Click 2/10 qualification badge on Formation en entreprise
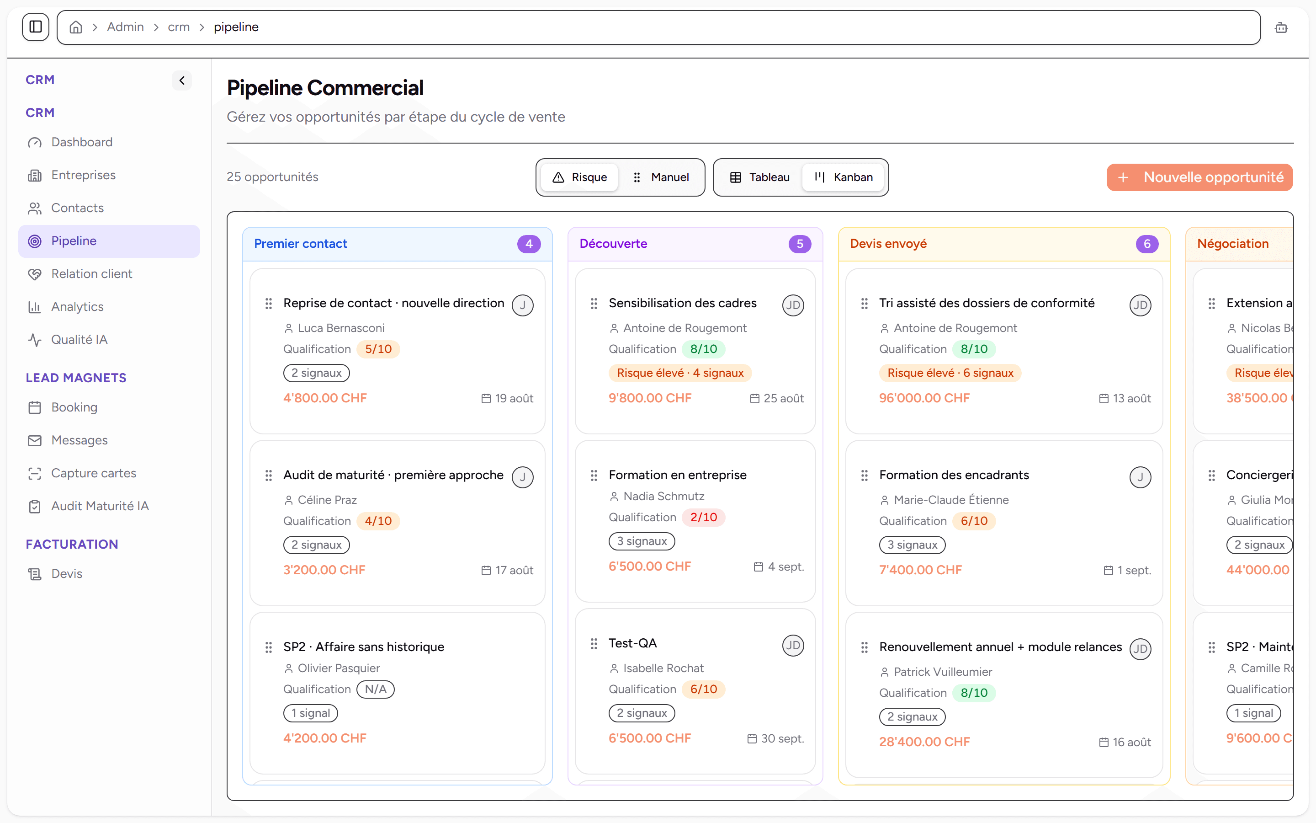The image size is (1316, 823). 703,517
